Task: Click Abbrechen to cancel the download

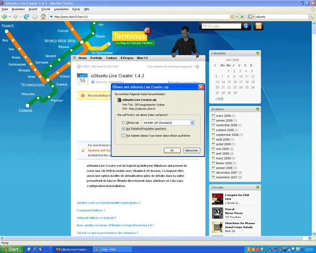Action: click(192, 151)
